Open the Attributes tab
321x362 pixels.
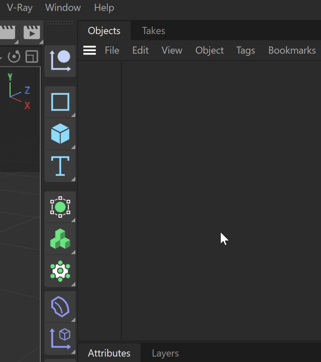click(x=109, y=353)
